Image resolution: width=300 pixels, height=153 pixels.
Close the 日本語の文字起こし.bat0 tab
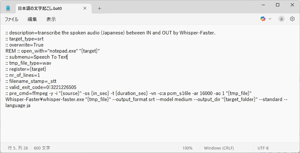point(85,8)
